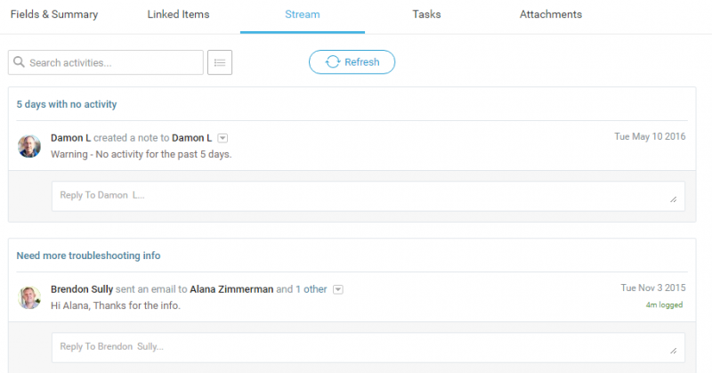Image resolution: width=712 pixels, height=373 pixels.
Task: Go to the Tasks tab
Action: pyautogui.click(x=426, y=15)
